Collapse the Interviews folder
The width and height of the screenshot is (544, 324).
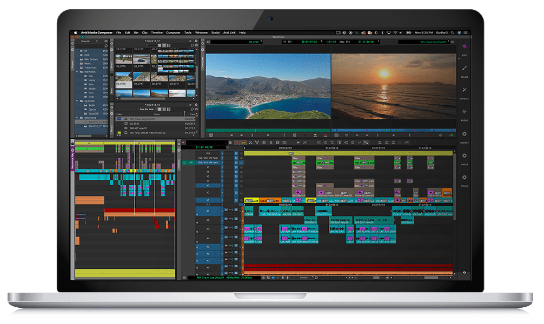point(77,72)
